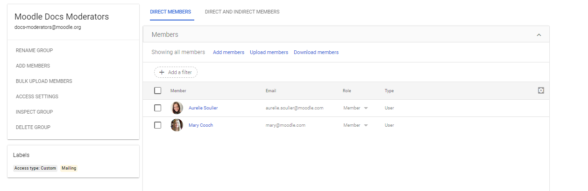Open Mary Cooch's avatar photo
Image resolution: width=588 pixels, height=191 pixels.
coord(177,125)
